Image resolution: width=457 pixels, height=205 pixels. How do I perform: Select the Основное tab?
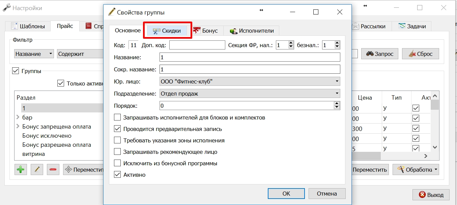coord(127,30)
